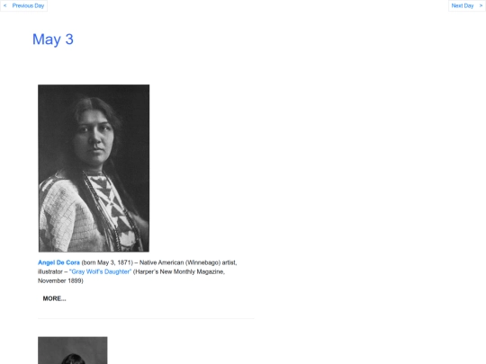Open the "Gray Wolf's Daughter" link
486x364 pixels.
pos(101,271)
